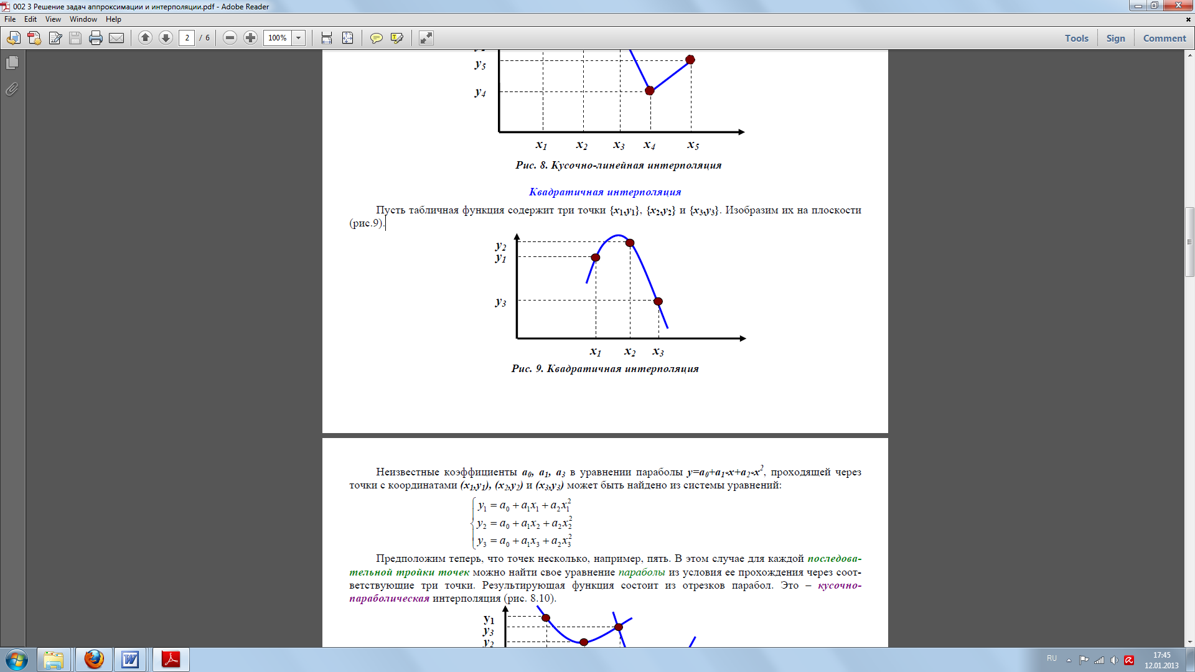
Task: Click the Fit width scrolling icon
Action: [x=327, y=38]
